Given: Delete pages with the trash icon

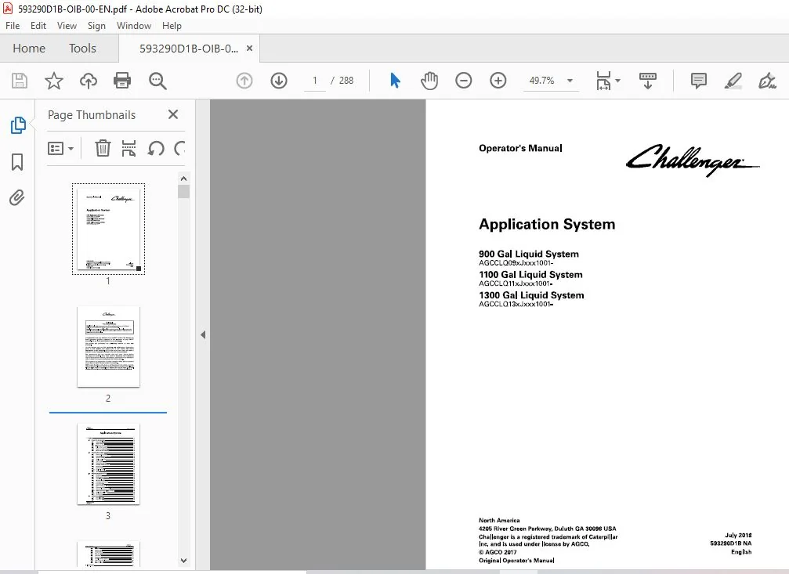Looking at the screenshot, I should (x=103, y=149).
